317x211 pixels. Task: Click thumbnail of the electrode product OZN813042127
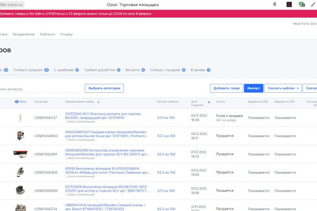click(x=20, y=117)
